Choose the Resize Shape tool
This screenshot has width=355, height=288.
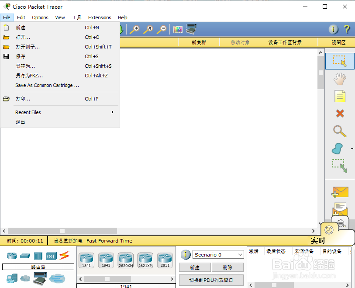[x=340, y=166]
